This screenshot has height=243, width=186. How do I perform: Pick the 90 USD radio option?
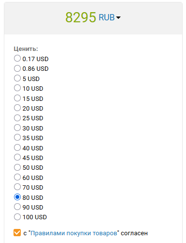point(17,207)
